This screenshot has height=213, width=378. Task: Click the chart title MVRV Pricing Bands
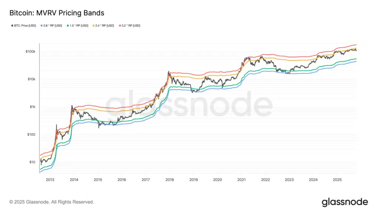click(56, 13)
